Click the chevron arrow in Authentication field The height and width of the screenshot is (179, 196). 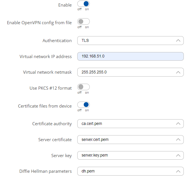[178, 41]
